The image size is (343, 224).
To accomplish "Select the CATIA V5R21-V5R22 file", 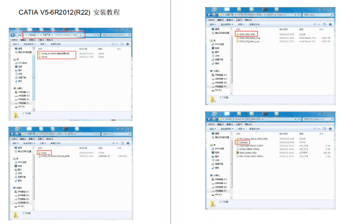I will 247,150.
